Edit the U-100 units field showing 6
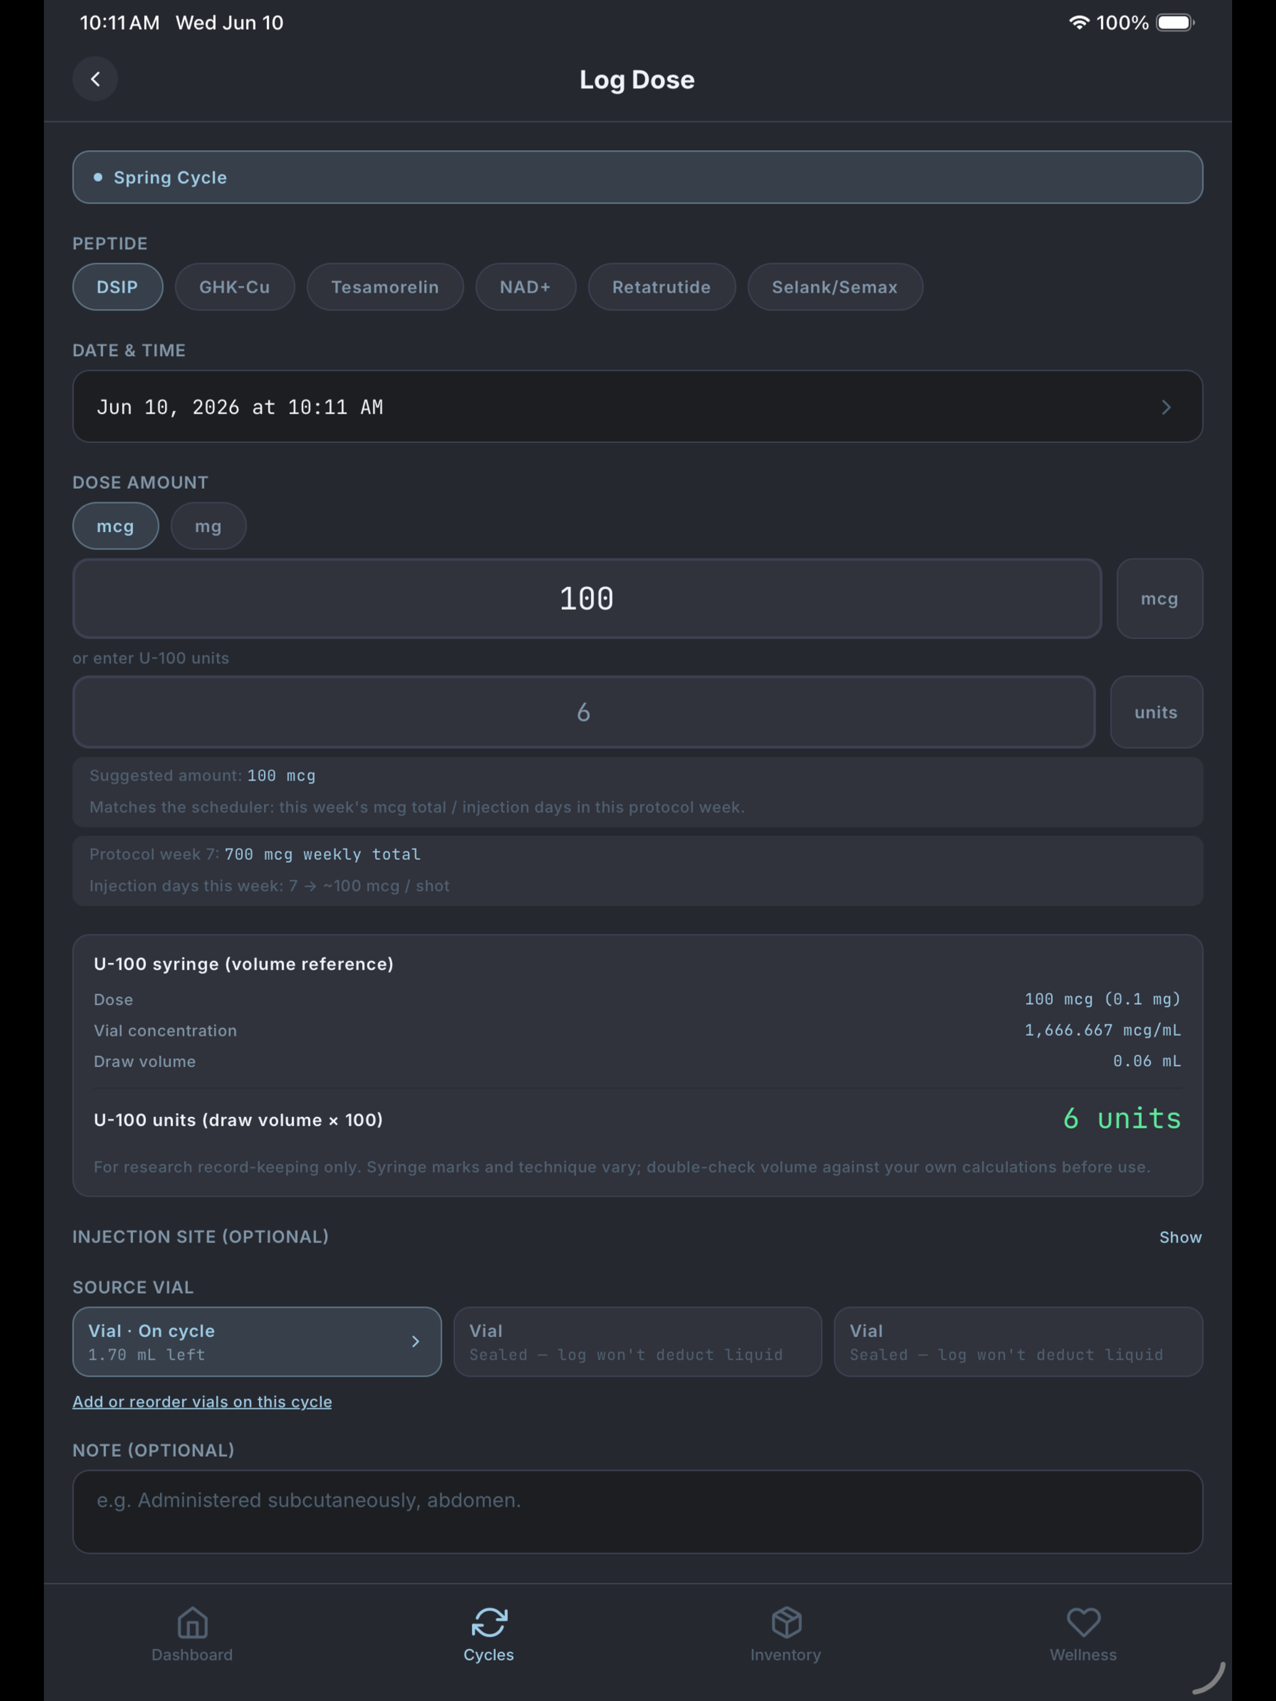The width and height of the screenshot is (1276, 1701). [584, 712]
